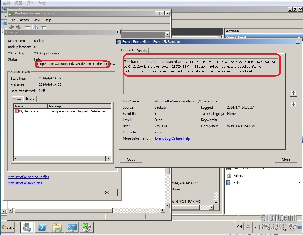Click the forward arrow in Windows Server Backup toolbar
Screen dimensions: 303x235
(x=18, y=27)
